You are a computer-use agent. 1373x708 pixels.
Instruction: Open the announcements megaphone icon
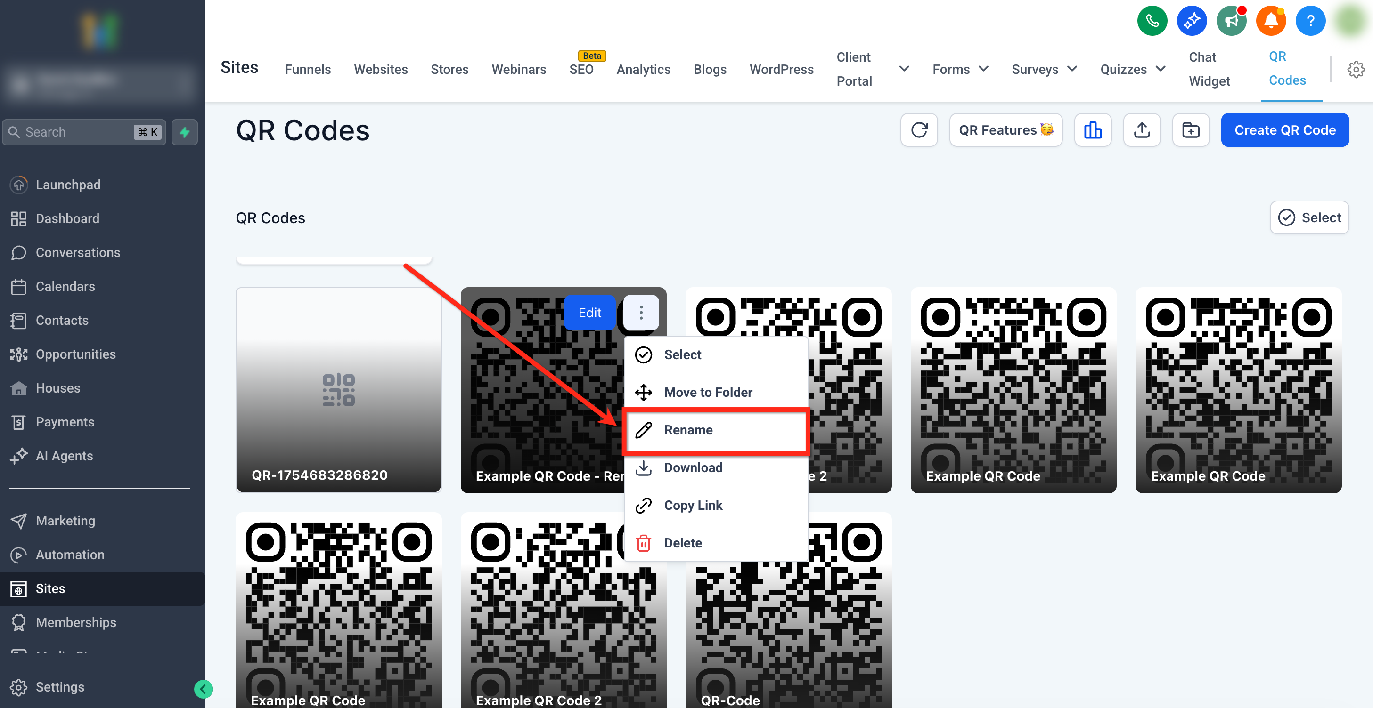[x=1231, y=21]
